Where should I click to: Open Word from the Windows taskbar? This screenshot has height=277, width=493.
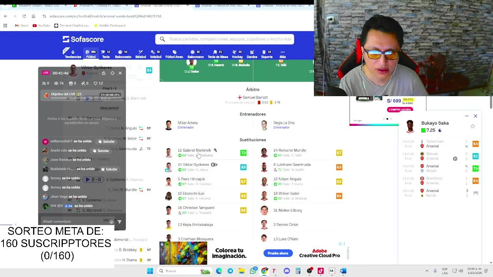pos(343,271)
